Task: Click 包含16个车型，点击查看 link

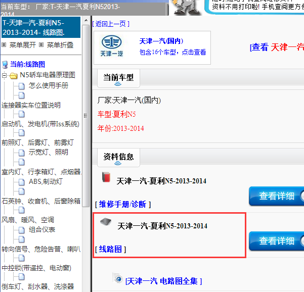Action: (172, 52)
